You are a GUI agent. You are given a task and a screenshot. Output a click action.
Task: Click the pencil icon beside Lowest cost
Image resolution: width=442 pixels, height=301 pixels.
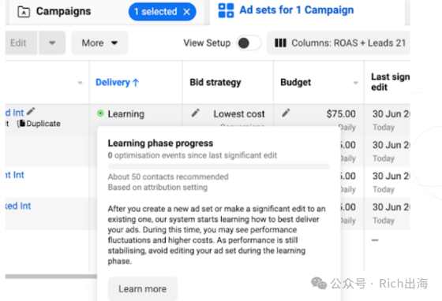196,113
